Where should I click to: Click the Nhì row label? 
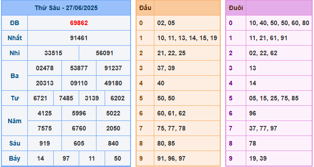coord(15,53)
